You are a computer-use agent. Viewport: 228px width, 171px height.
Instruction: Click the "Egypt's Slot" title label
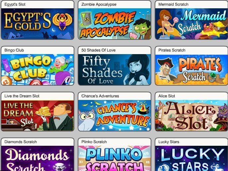point(15,4)
